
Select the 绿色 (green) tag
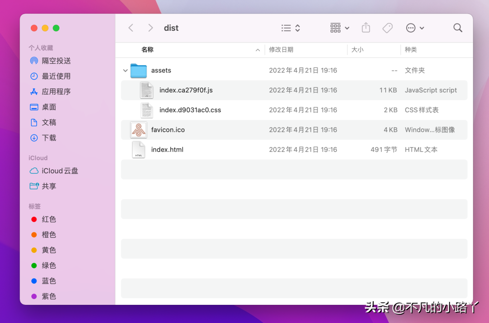(x=48, y=265)
